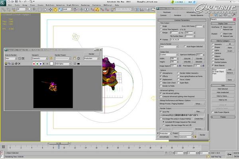This screenshot has height=159, width=239.
Task: Toggle the blue channel button in the frame window
Action: coord(41,64)
